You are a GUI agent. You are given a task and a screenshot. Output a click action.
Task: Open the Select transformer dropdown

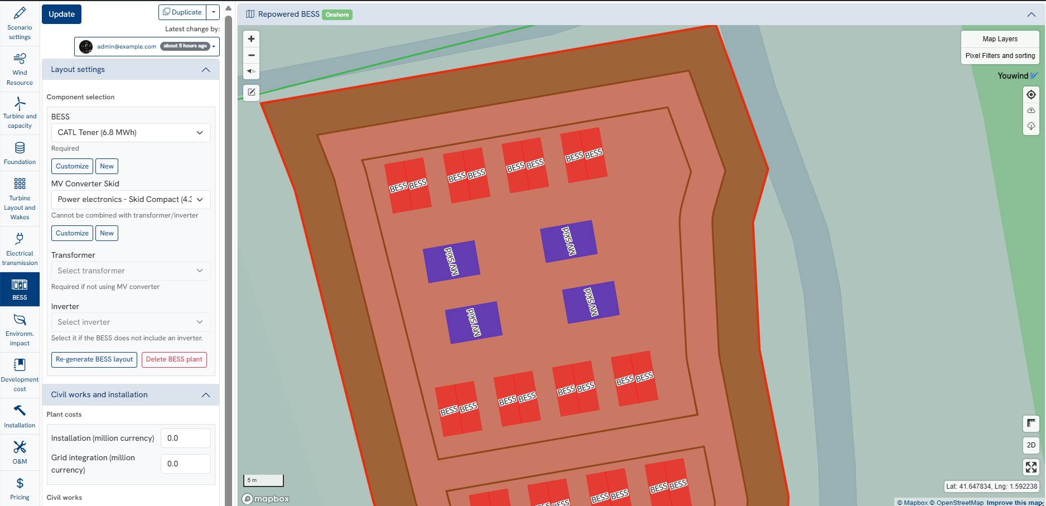[131, 271]
